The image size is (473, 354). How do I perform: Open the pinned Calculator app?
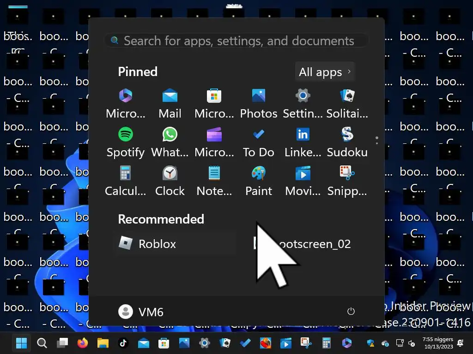(126, 181)
